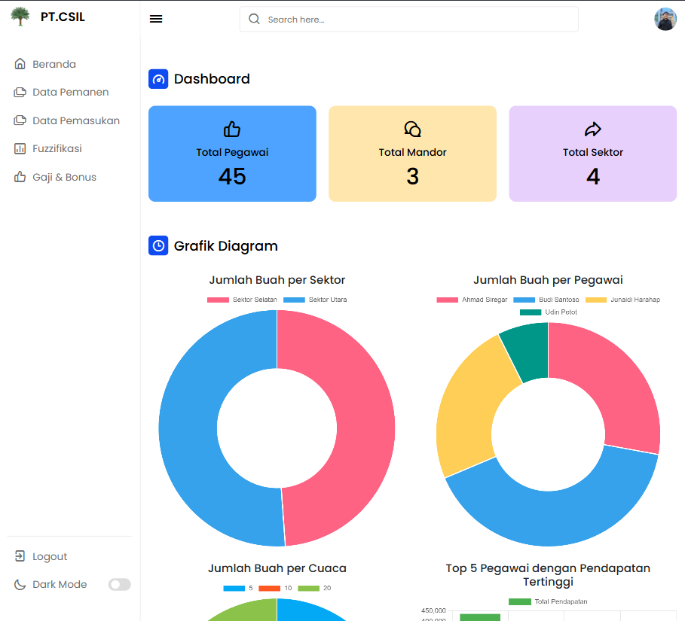
Task: Click the value 45 on Total Pegawai
Action: tap(232, 177)
